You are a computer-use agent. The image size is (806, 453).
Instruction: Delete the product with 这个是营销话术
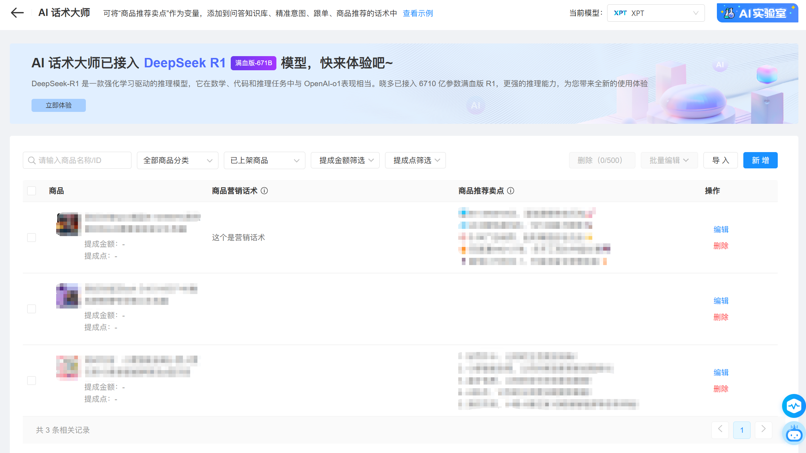pyautogui.click(x=721, y=246)
